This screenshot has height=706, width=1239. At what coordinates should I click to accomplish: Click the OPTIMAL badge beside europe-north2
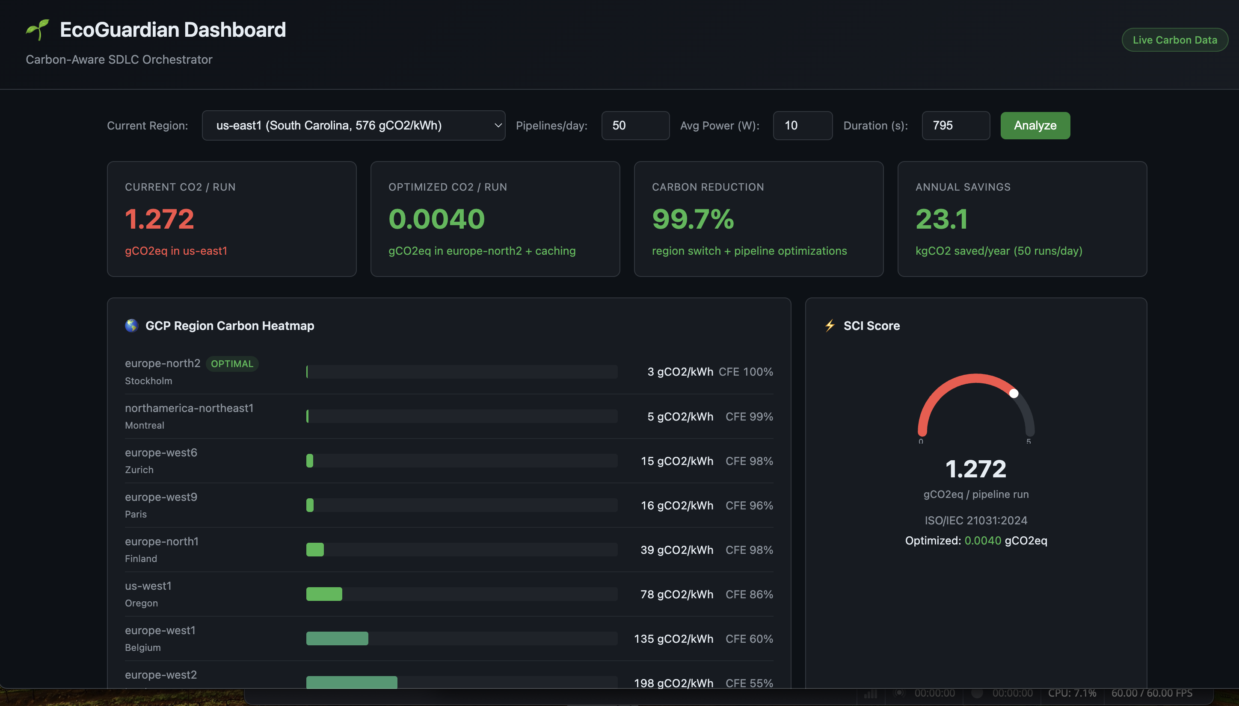(x=232, y=364)
